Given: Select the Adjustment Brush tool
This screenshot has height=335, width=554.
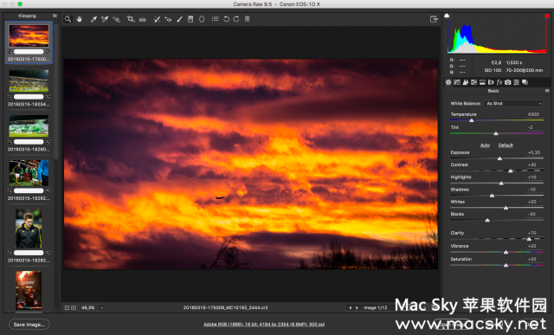Looking at the screenshot, I should 179,19.
